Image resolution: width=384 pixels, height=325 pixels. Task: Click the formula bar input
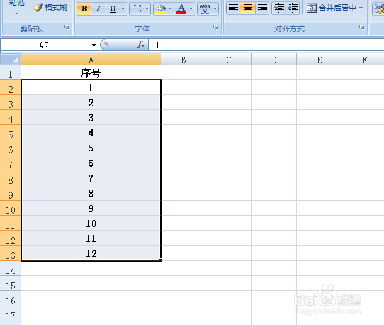click(x=267, y=45)
